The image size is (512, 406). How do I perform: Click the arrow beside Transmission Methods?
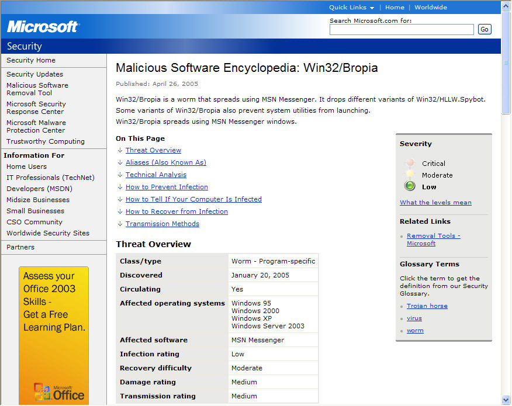120,224
